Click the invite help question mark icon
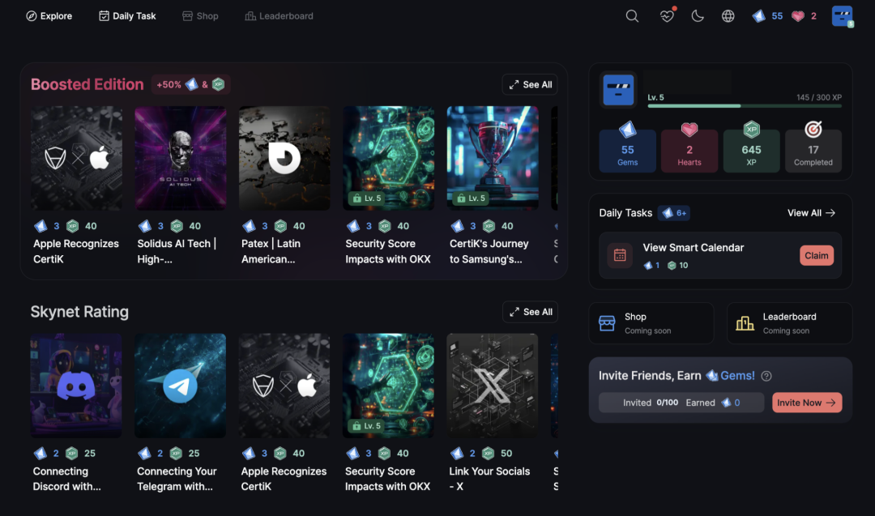 766,376
